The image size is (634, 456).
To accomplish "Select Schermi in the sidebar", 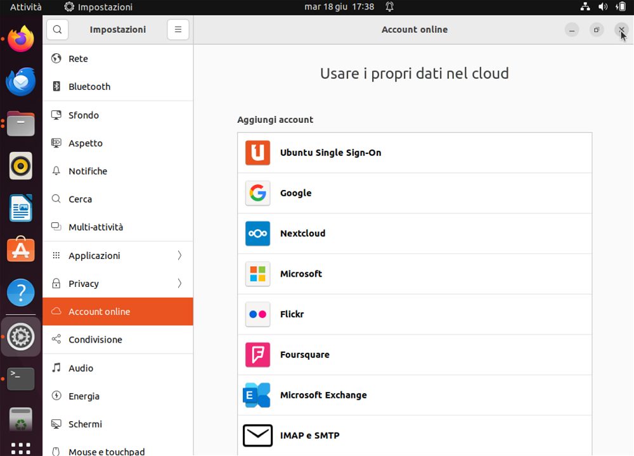I will (118, 424).
